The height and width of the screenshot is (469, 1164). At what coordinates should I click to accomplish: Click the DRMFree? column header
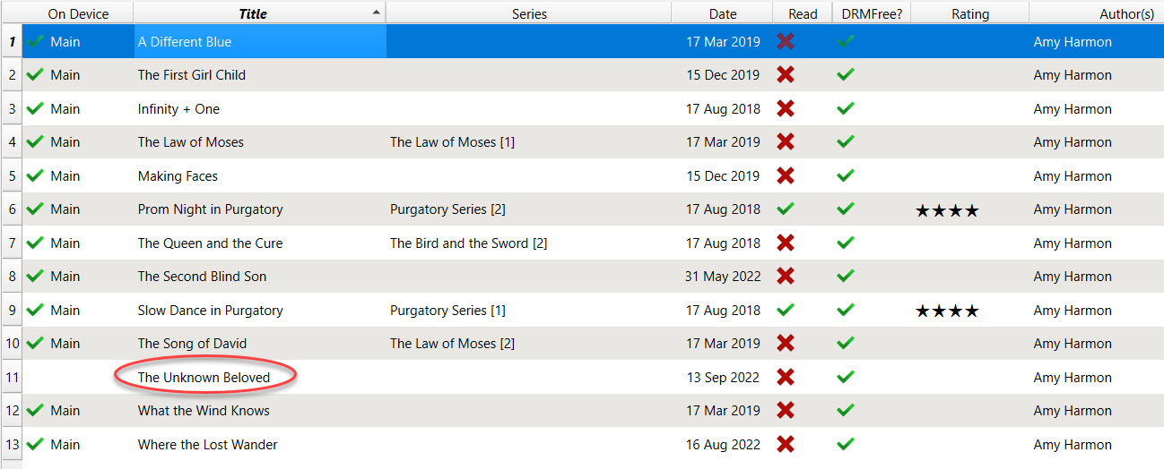click(x=872, y=13)
